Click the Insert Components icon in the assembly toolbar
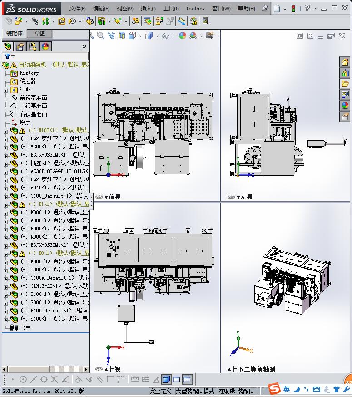 click(x=18, y=21)
